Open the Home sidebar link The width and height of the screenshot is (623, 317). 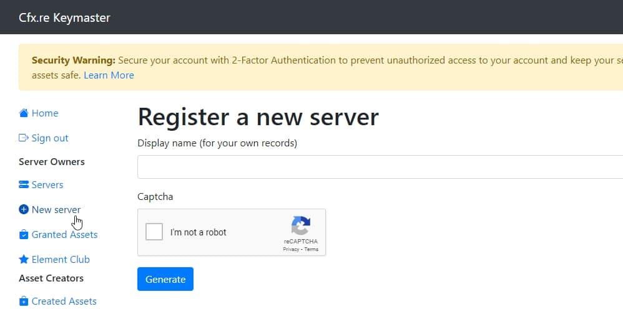(45, 113)
